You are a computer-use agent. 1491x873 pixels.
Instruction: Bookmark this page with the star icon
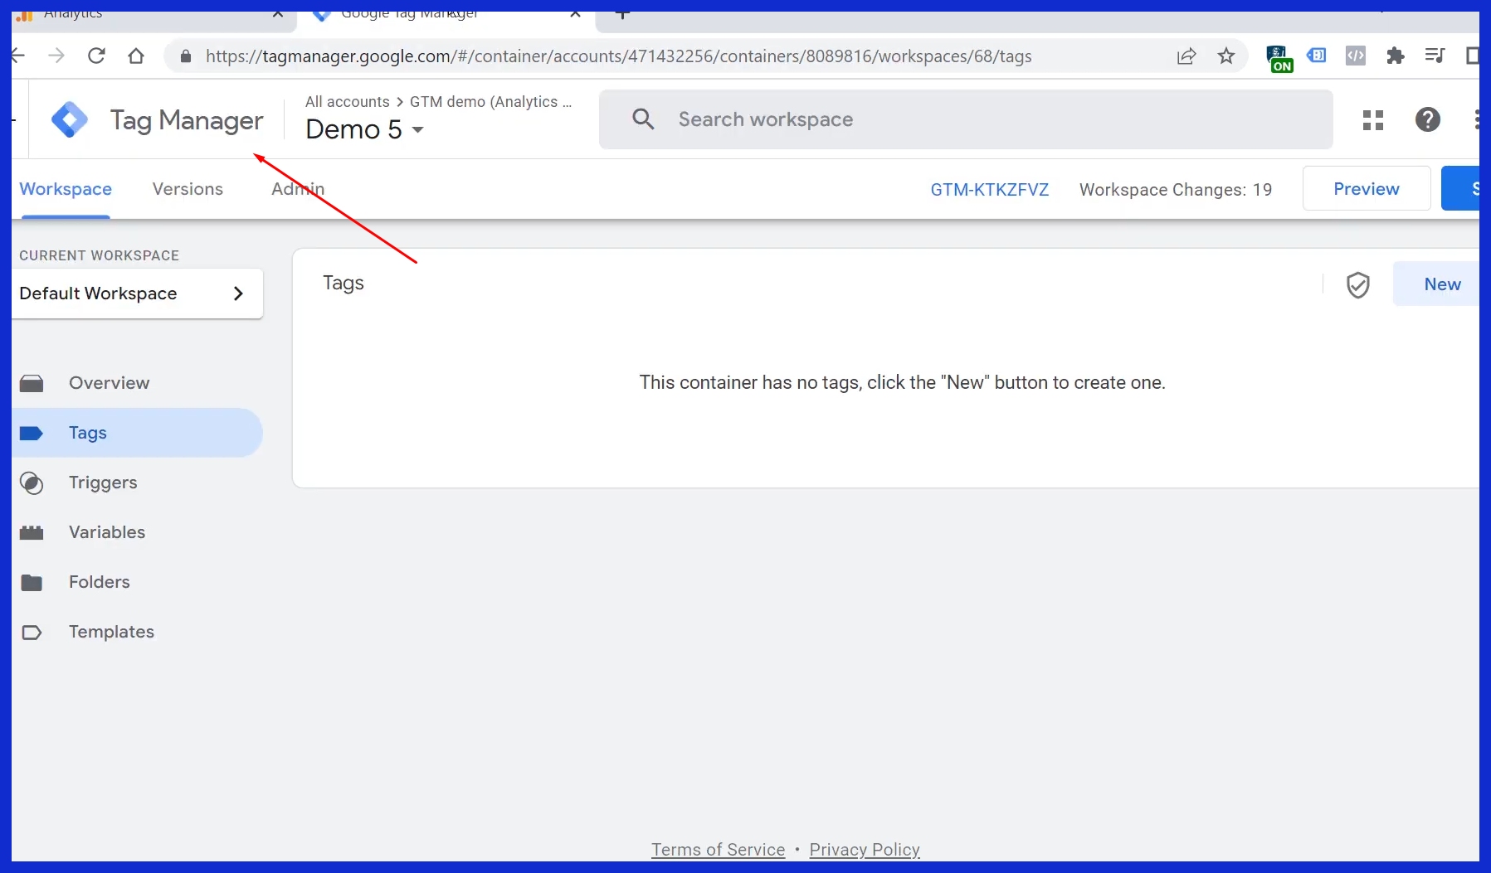1226,56
